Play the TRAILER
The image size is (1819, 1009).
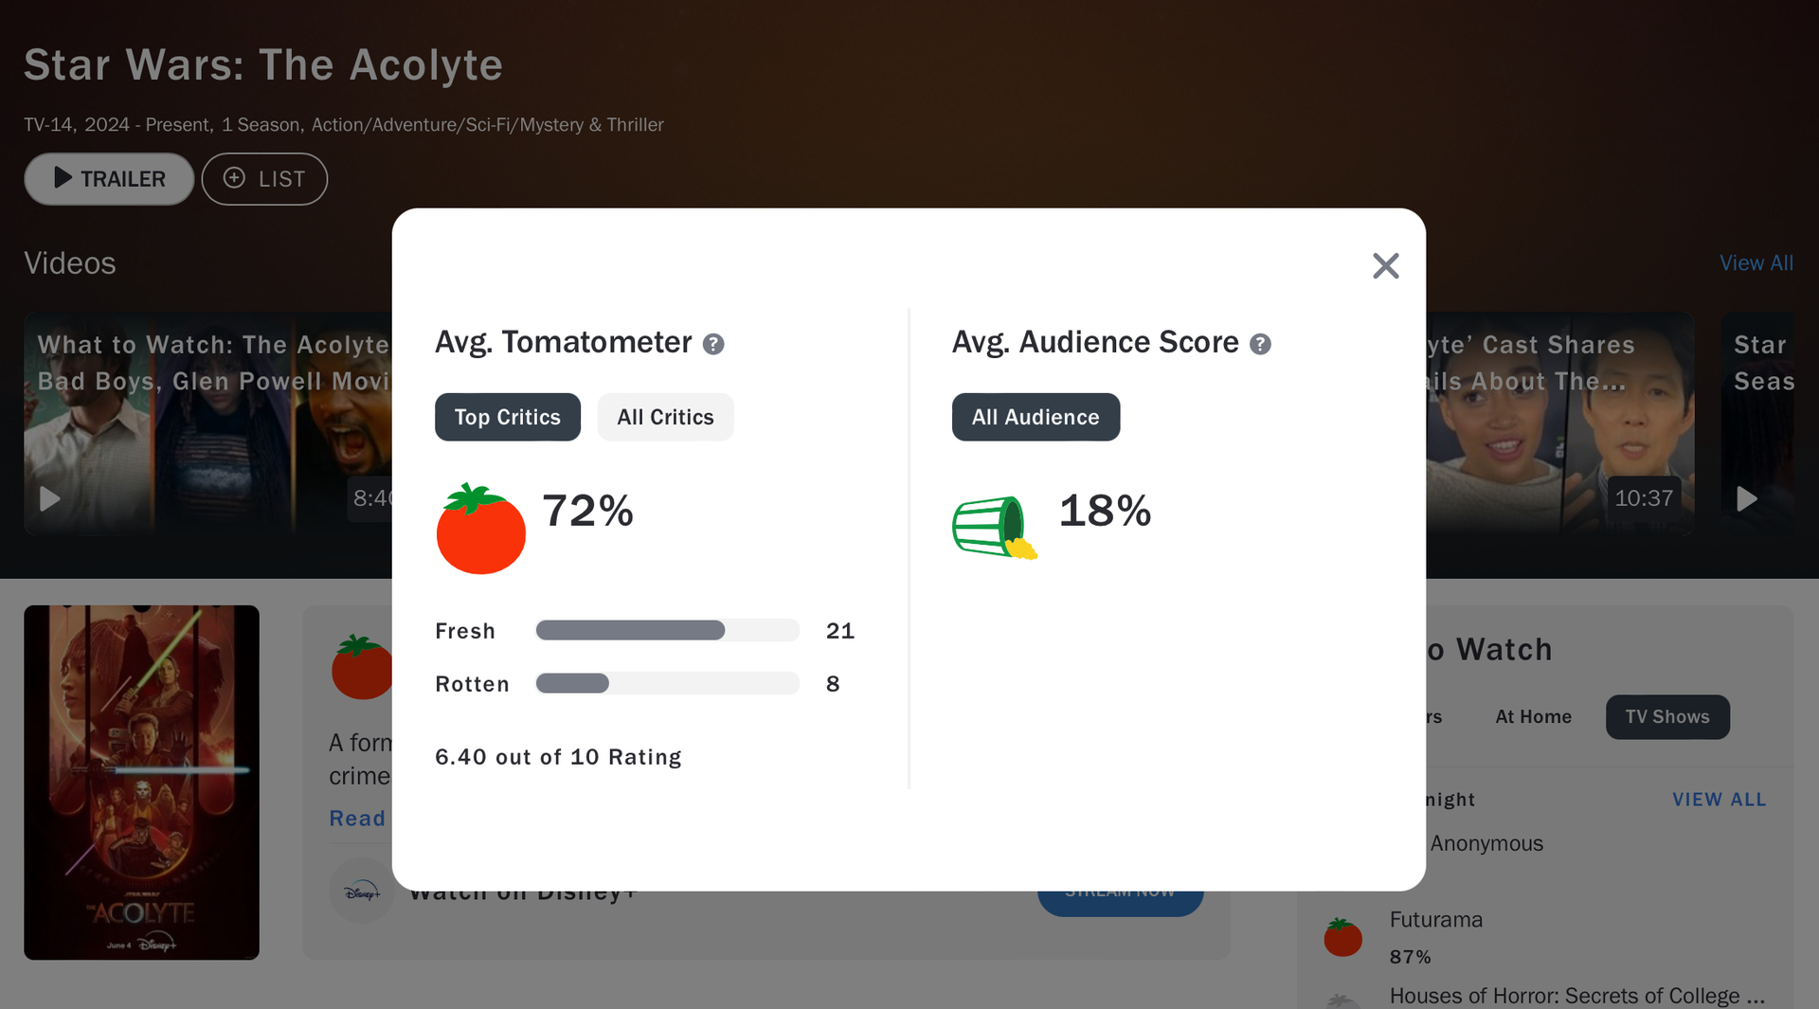109,179
